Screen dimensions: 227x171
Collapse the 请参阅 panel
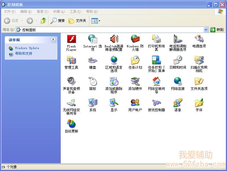point(53,40)
